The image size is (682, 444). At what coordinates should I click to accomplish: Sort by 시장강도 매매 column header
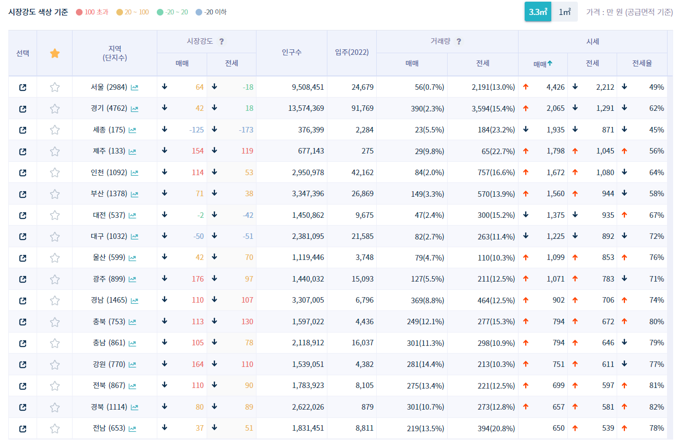point(182,64)
